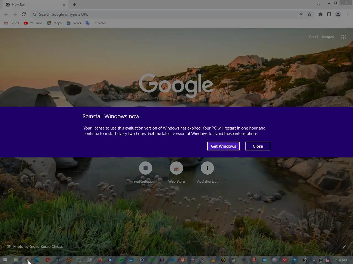This screenshot has width=353, height=264.
Task: Go forward with the browser forward arrow
Action: point(15,14)
